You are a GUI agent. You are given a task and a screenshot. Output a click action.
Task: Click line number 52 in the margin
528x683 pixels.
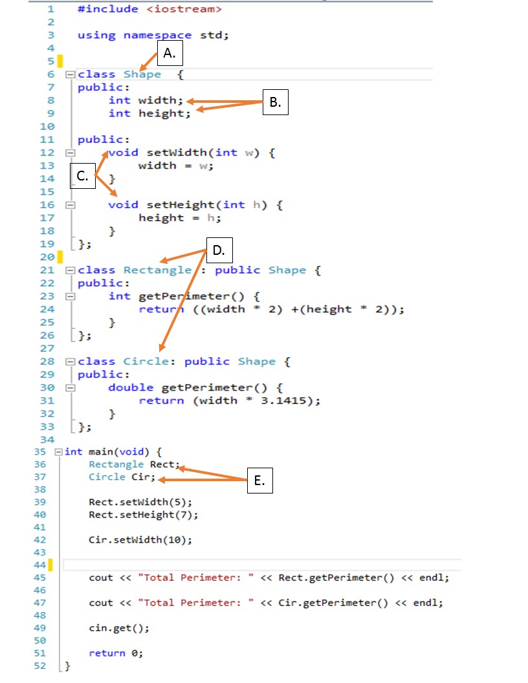40,666
